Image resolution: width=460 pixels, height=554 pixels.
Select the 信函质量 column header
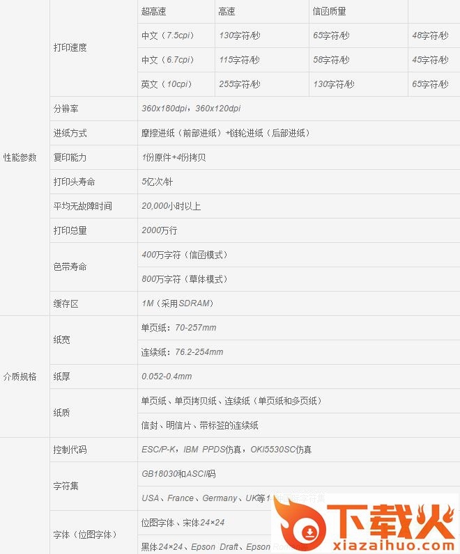point(329,11)
